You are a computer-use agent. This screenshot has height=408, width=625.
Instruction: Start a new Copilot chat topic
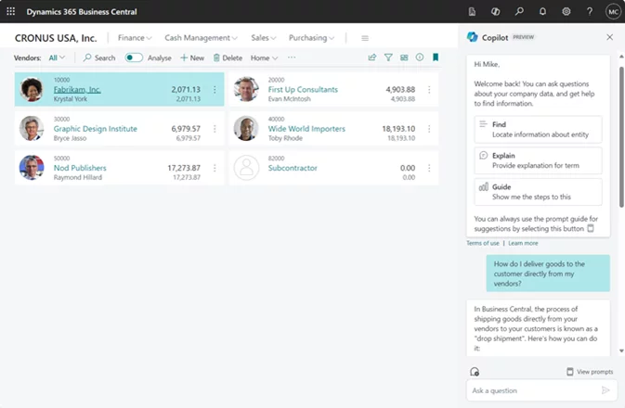click(x=475, y=372)
